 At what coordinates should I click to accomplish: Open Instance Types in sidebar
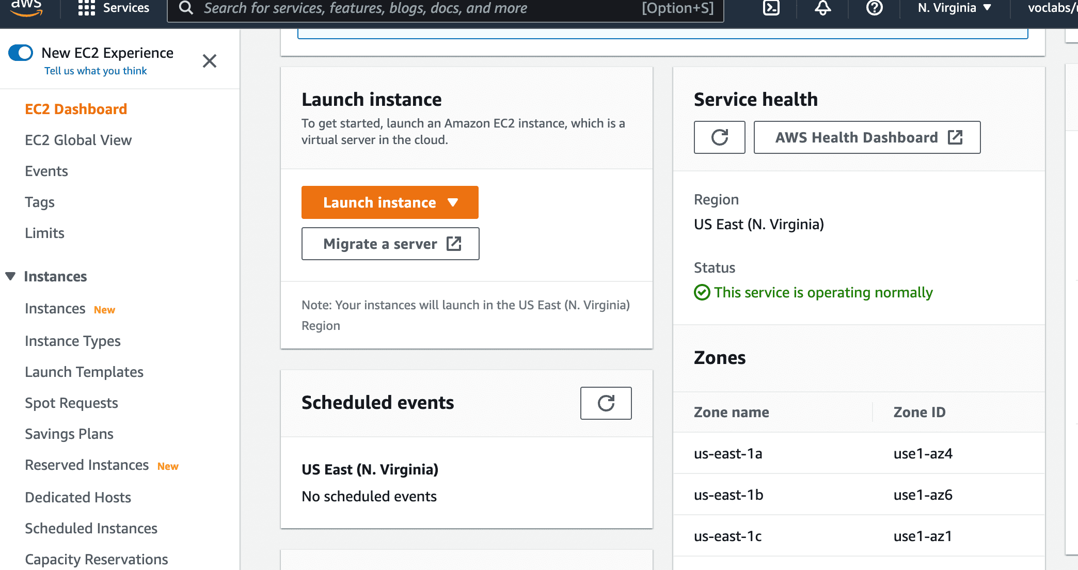click(73, 341)
